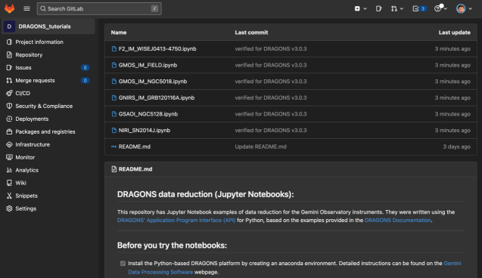Click the Merge requests count badge
Viewport: 482px width, 278px height.
coord(86,80)
